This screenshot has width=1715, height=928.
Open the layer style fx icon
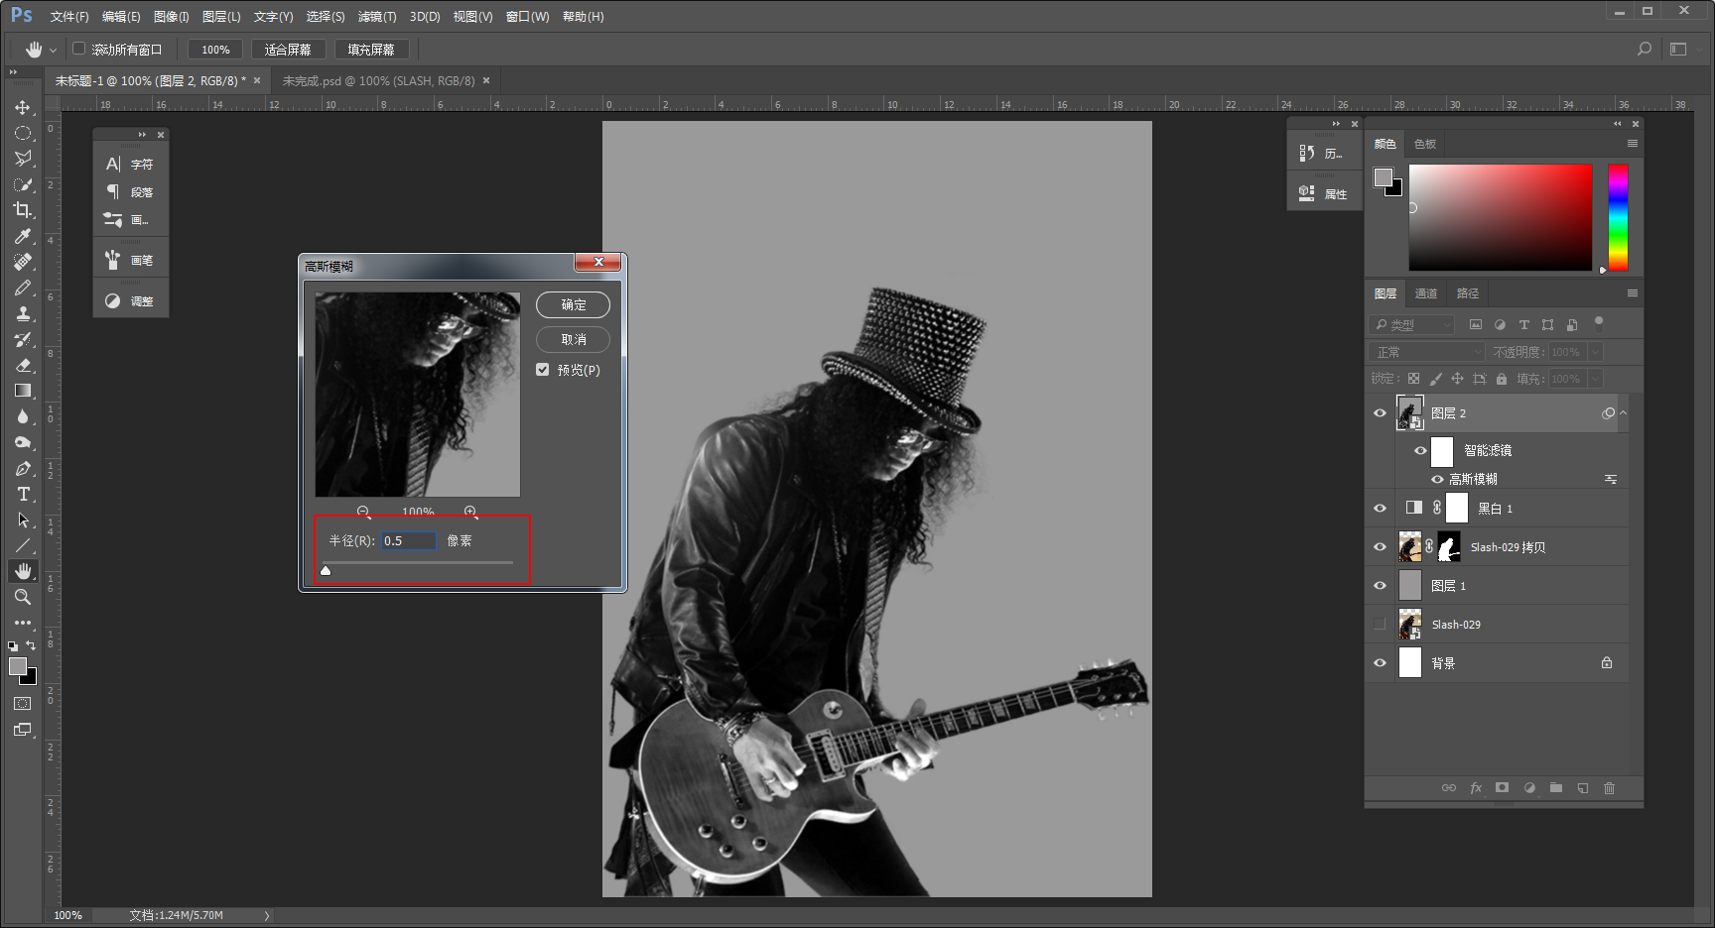[1476, 788]
